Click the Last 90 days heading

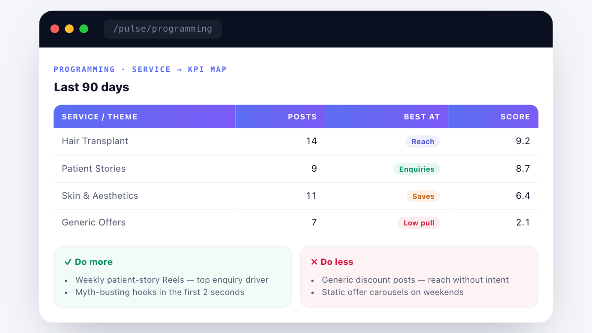91,87
